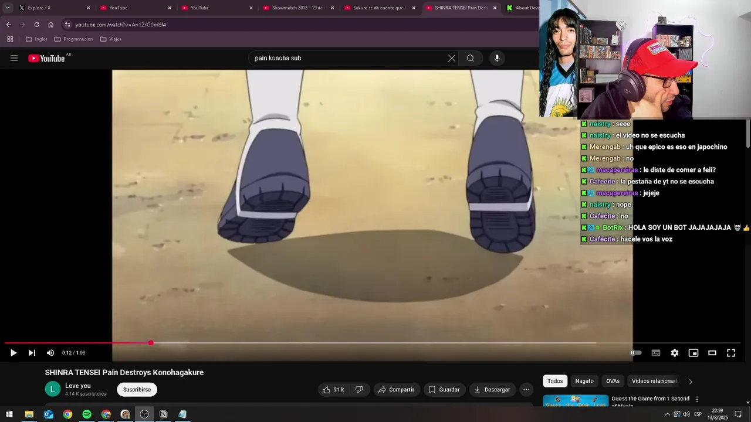Open the Love you channel name link
The width and height of the screenshot is (751, 422).
pyautogui.click(x=78, y=386)
